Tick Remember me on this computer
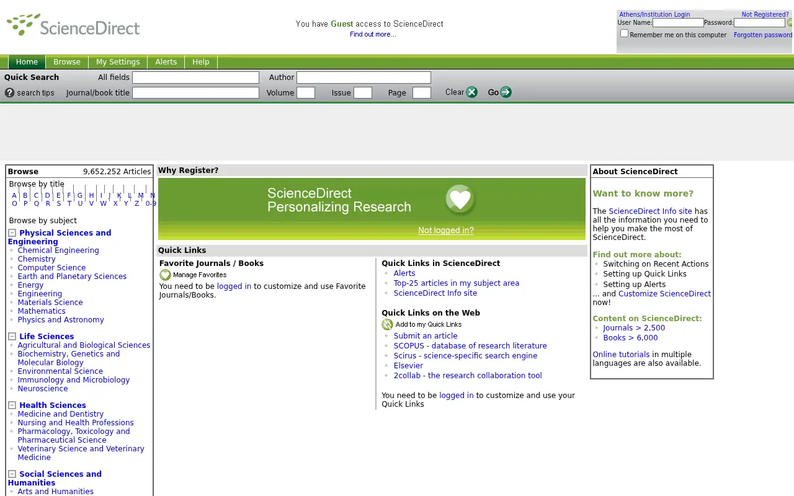This screenshot has width=794, height=496. (624, 33)
